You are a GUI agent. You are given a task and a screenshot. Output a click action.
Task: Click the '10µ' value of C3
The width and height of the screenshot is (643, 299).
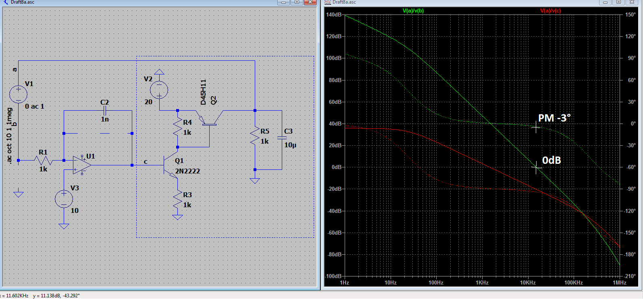(x=290, y=145)
